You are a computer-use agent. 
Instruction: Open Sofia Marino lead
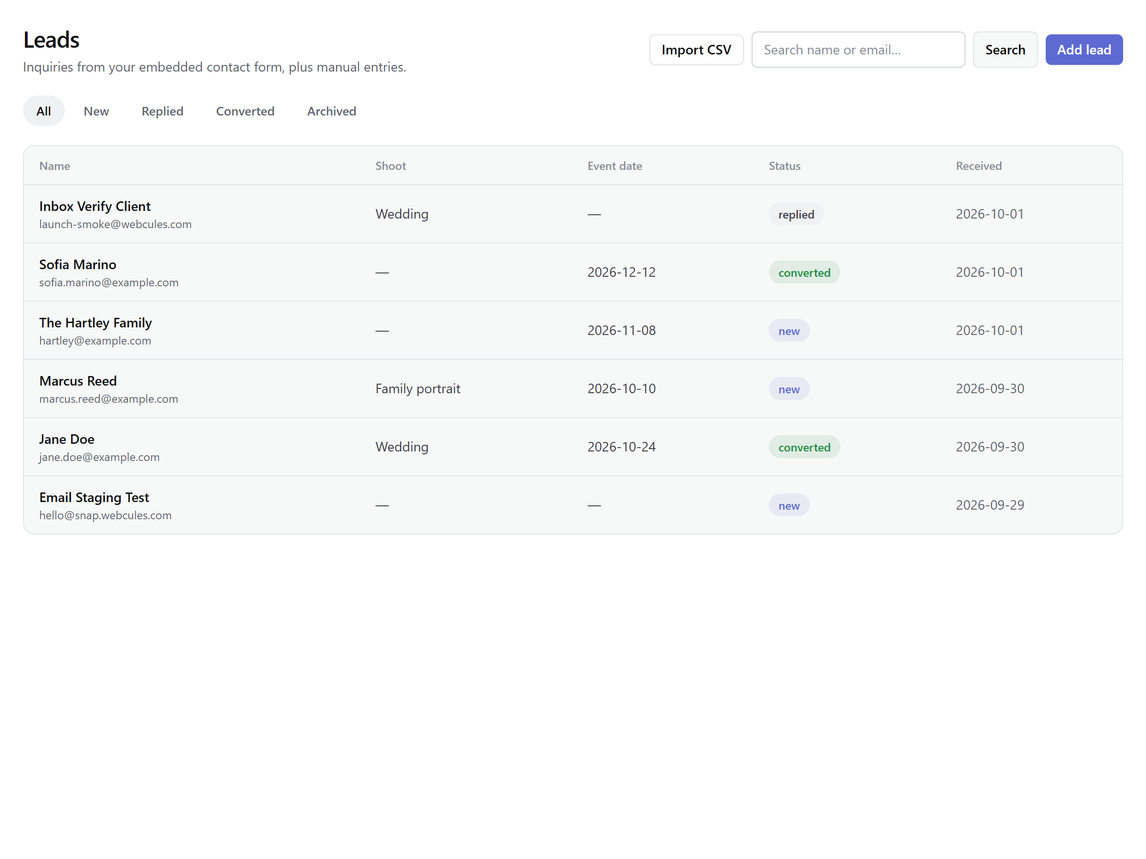78,264
